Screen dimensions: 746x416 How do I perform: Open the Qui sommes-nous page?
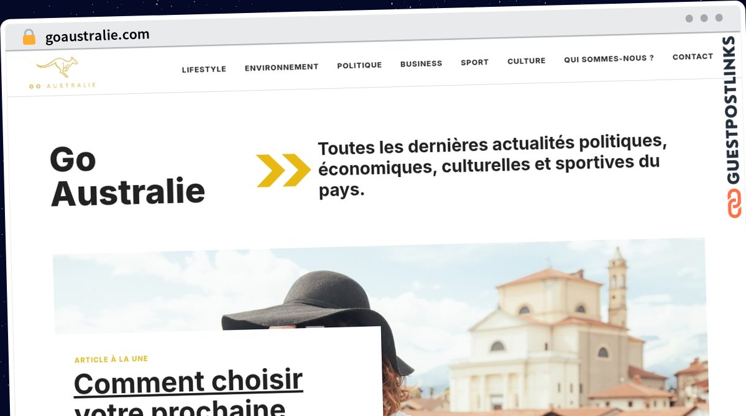pyautogui.click(x=609, y=59)
